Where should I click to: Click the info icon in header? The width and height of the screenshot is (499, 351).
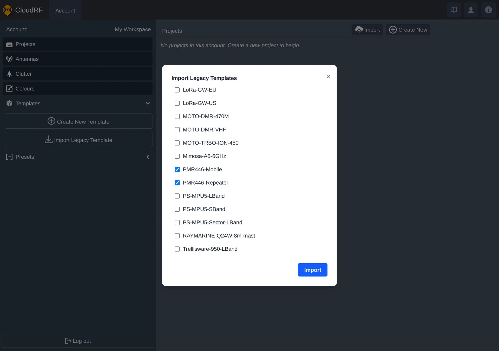(488, 10)
